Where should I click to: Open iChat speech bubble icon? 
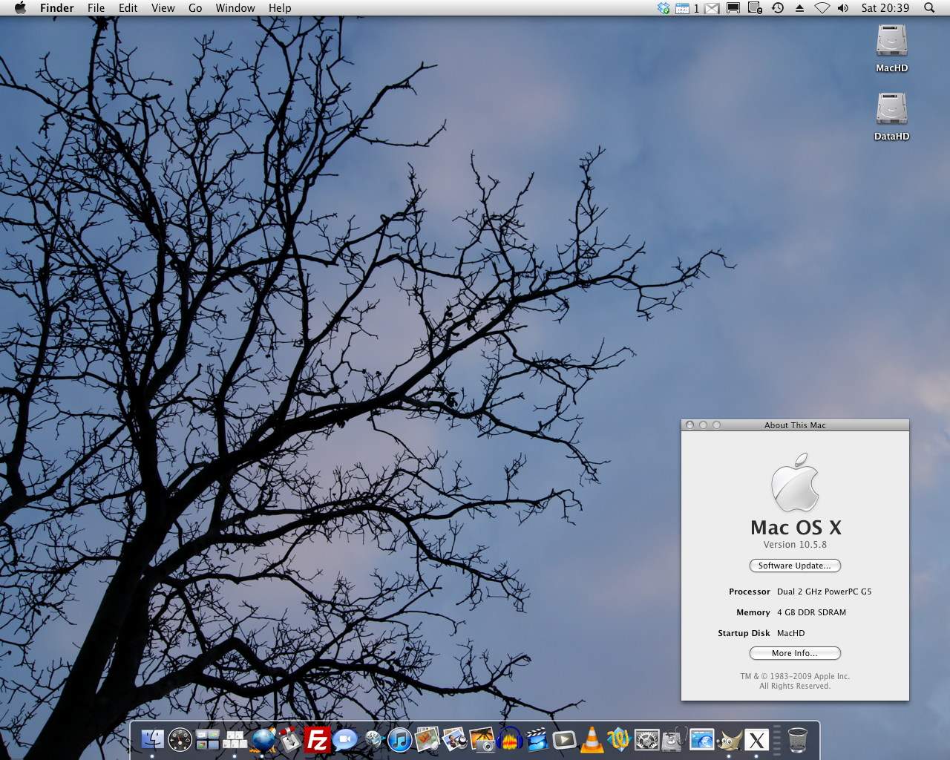345,739
